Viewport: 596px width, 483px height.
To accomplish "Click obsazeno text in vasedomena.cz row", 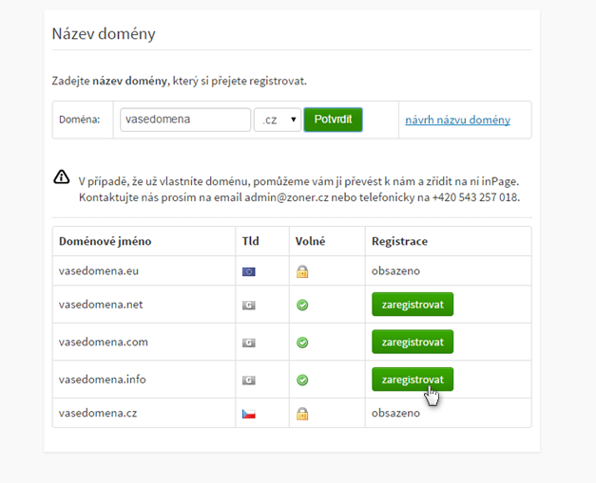I will pyautogui.click(x=395, y=413).
